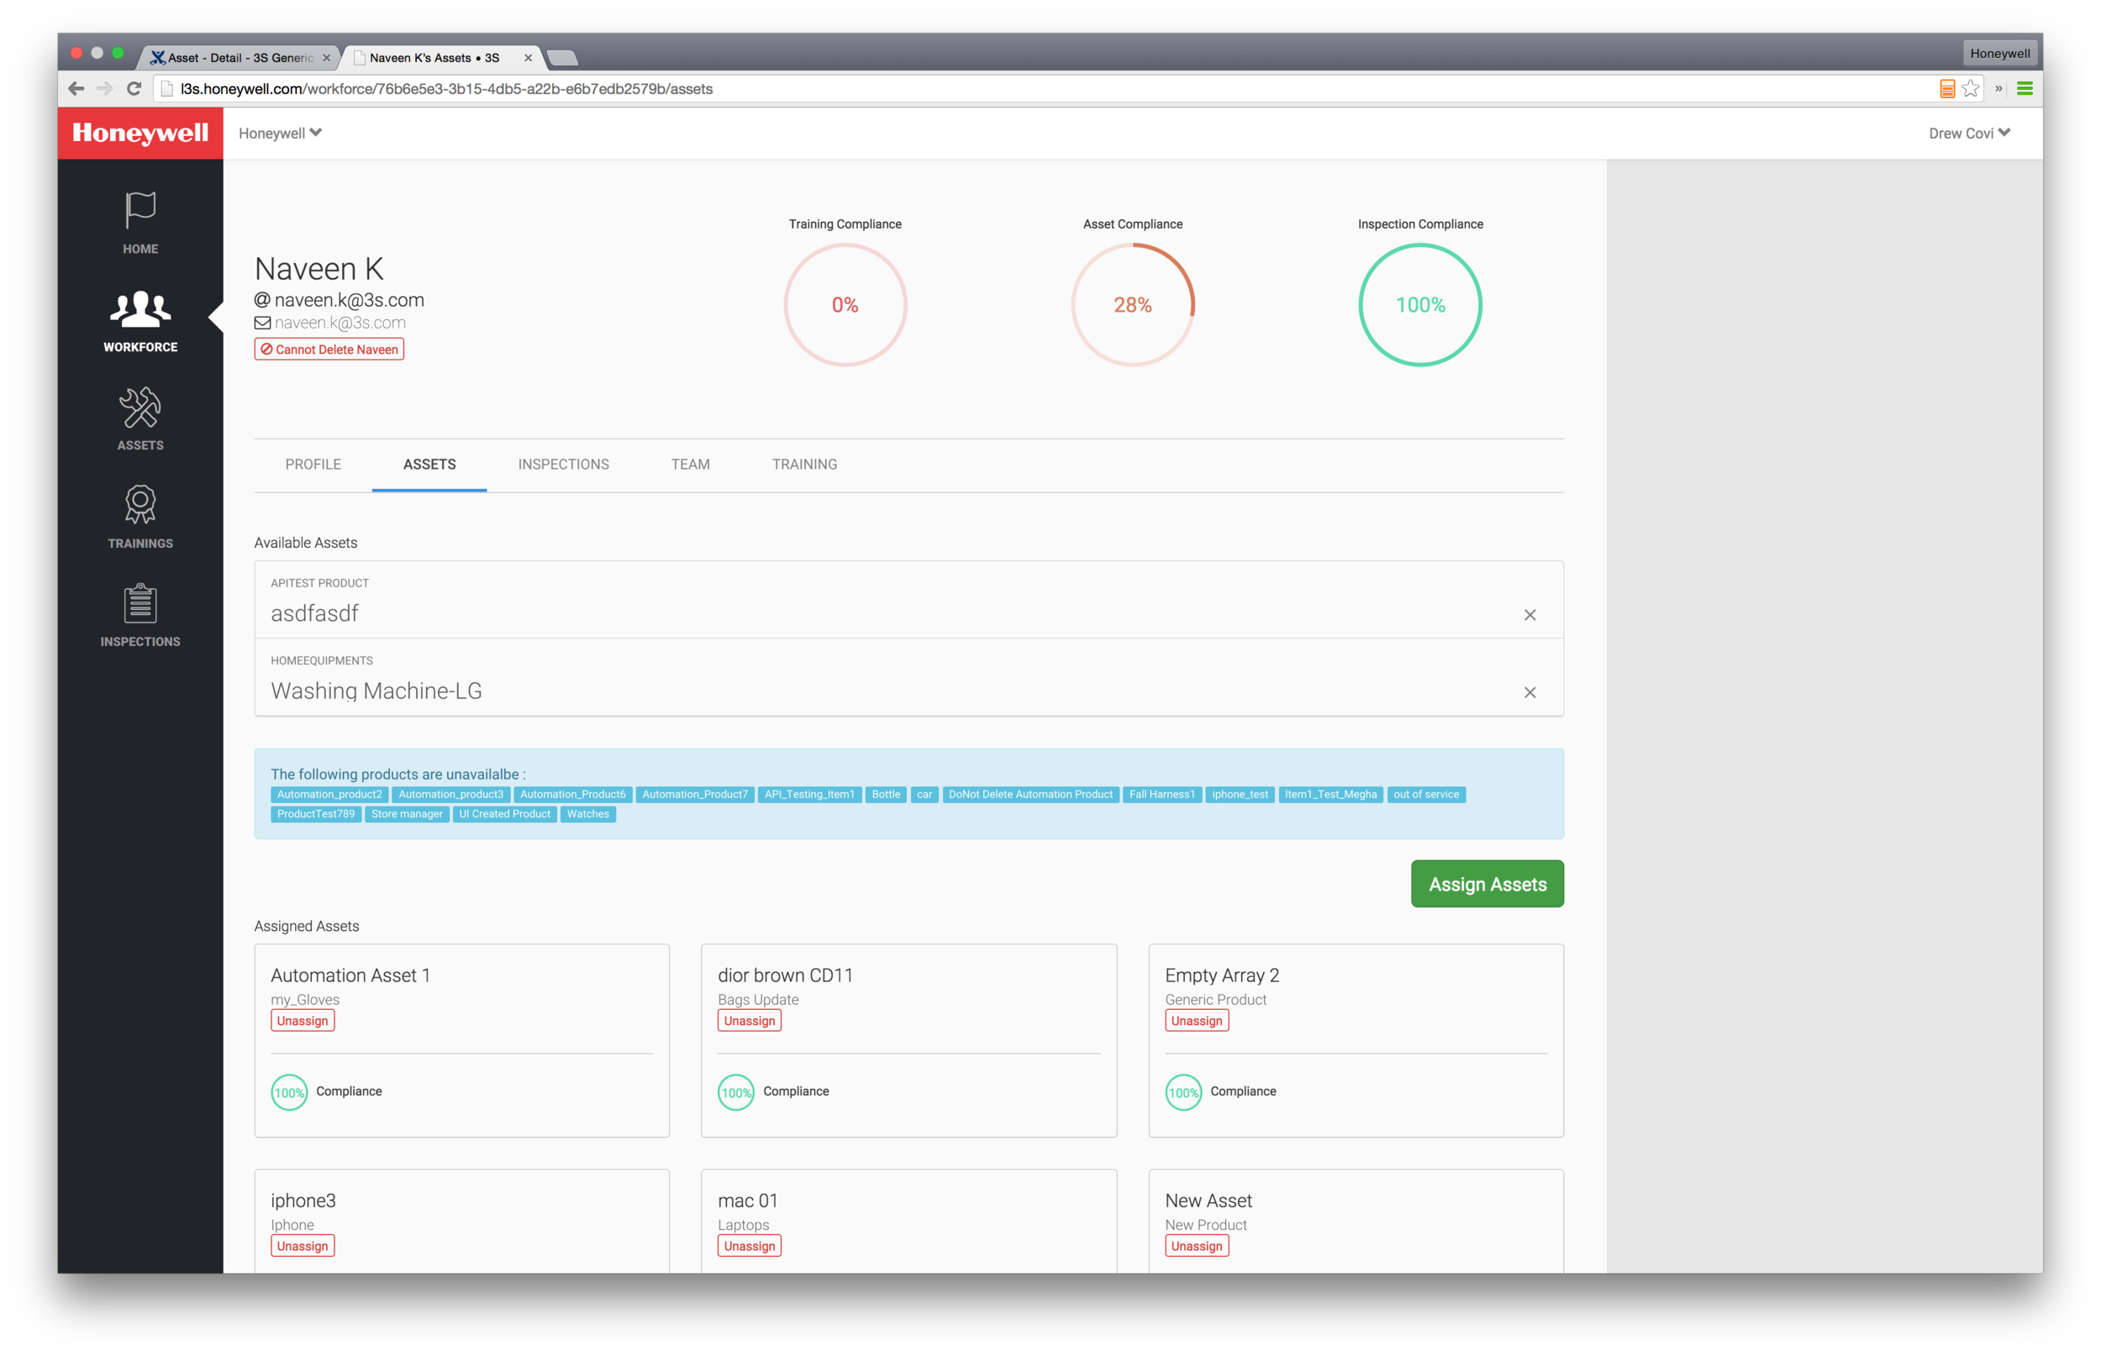Click the 28% Asset Compliance gauge
The image size is (2101, 1356).
click(x=1132, y=305)
